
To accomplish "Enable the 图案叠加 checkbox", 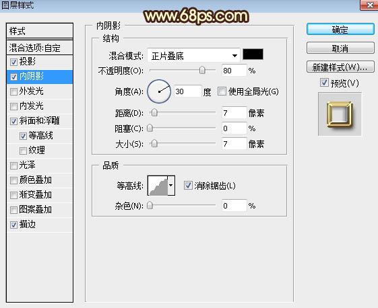I will click(x=13, y=210).
